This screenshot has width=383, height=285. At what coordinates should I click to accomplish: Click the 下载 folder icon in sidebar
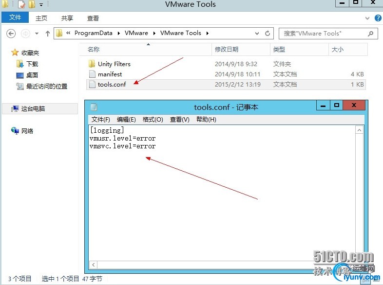point(20,64)
